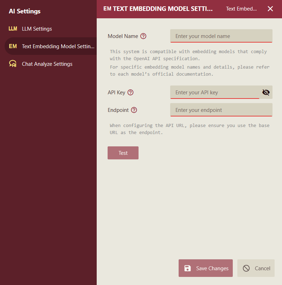
Task: Open help for the Model Name field
Action: pyautogui.click(x=143, y=36)
